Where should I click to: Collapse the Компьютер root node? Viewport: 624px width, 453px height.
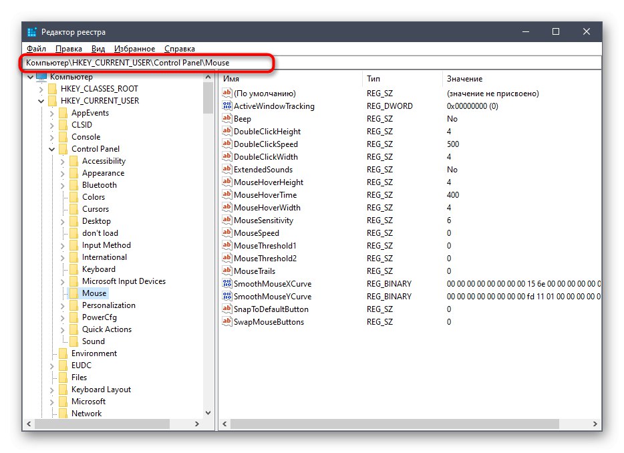click(x=30, y=77)
